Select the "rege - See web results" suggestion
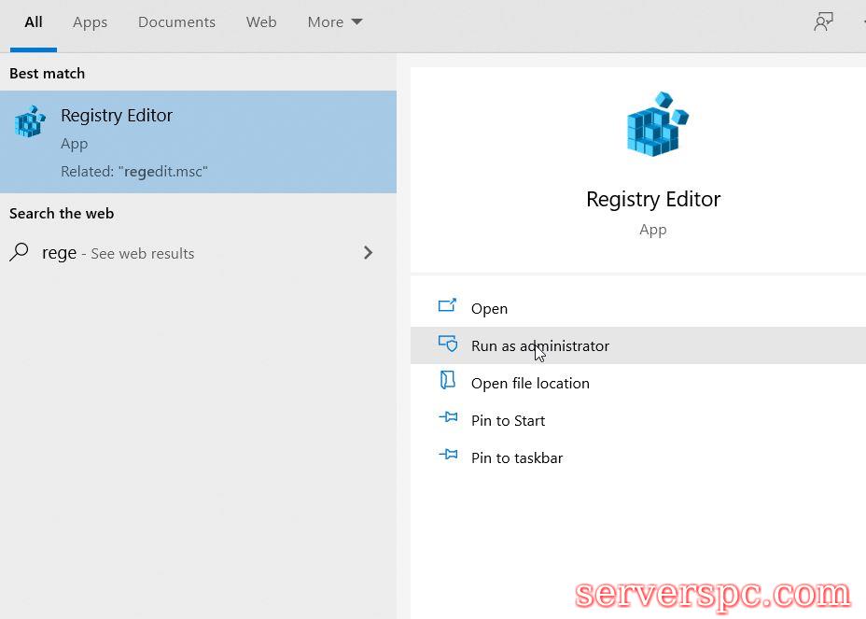 [x=119, y=253]
